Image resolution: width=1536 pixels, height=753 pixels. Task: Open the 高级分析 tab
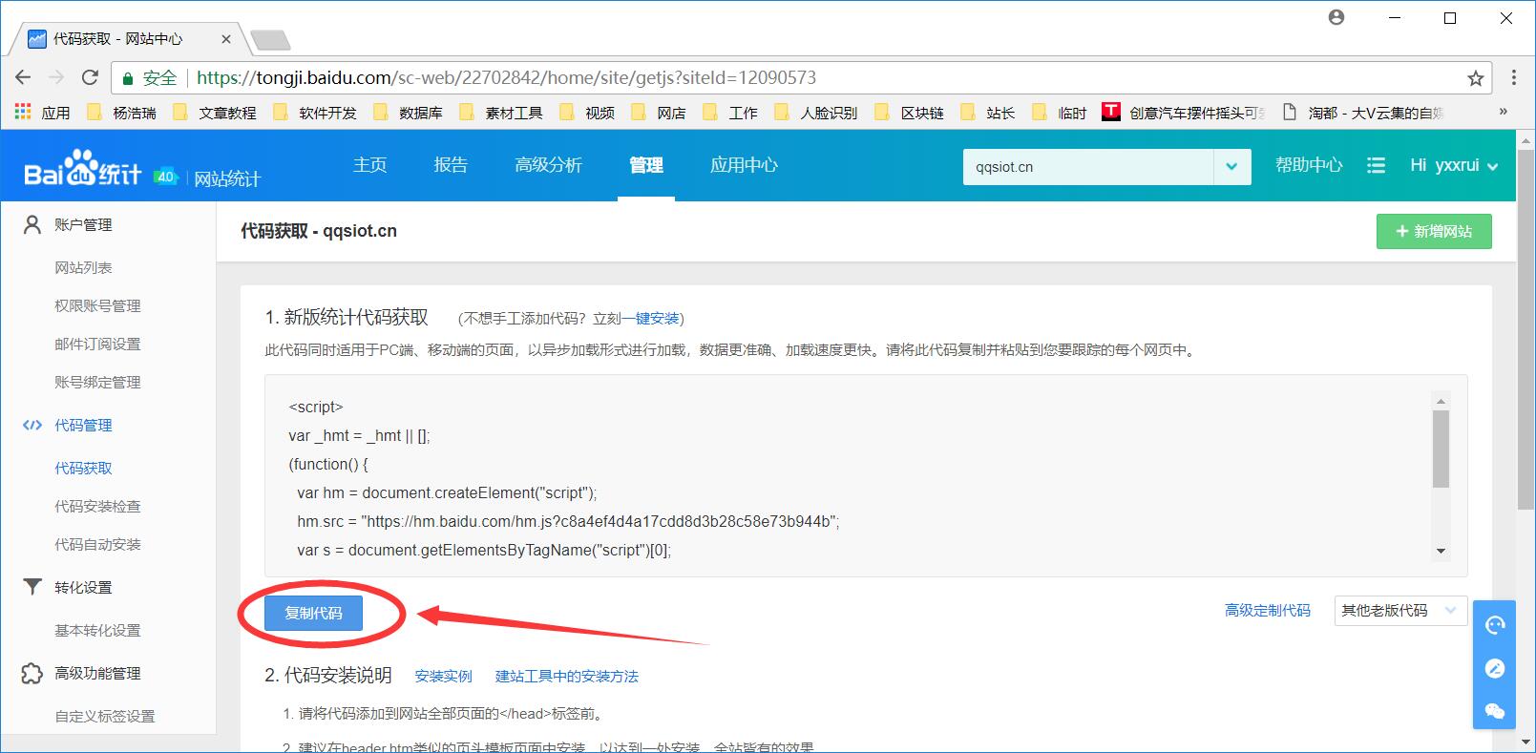[x=548, y=164]
